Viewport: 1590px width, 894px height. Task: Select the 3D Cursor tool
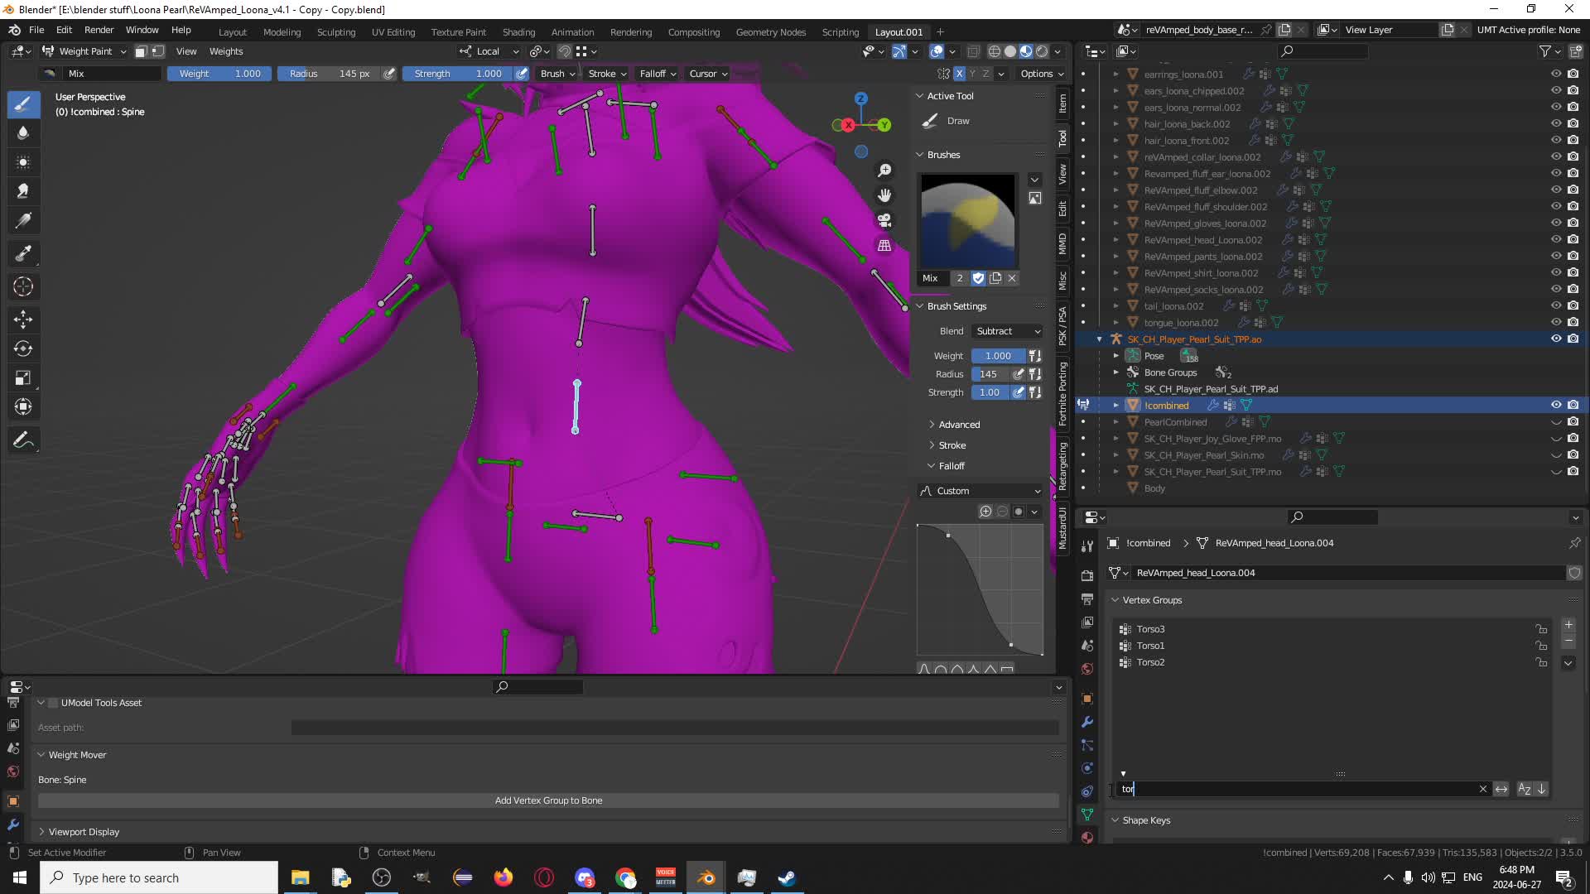pyautogui.click(x=23, y=286)
